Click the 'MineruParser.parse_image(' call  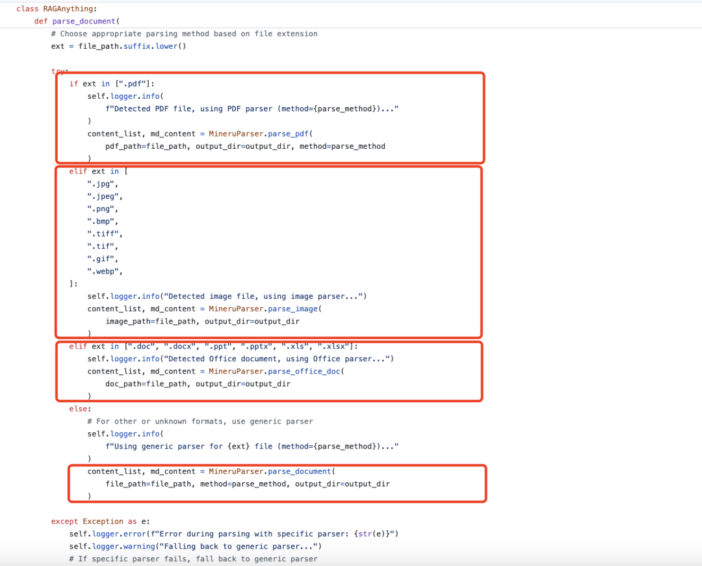[x=265, y=309]
